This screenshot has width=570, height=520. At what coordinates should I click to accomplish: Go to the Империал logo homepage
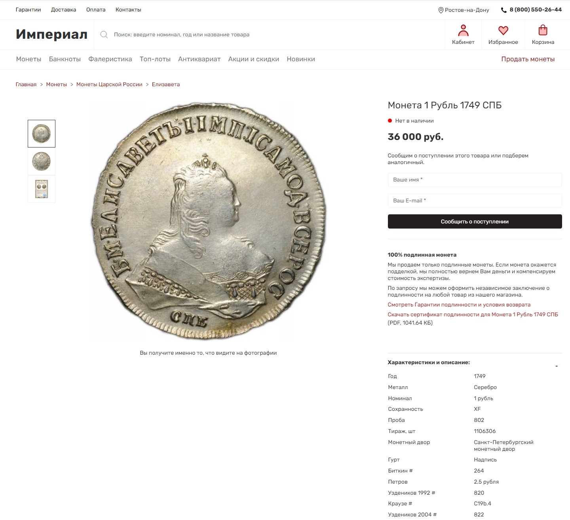coord(51,34)
